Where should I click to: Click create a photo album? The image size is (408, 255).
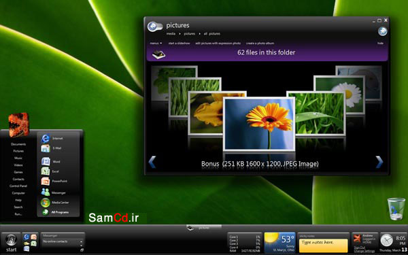coord(260,44)
